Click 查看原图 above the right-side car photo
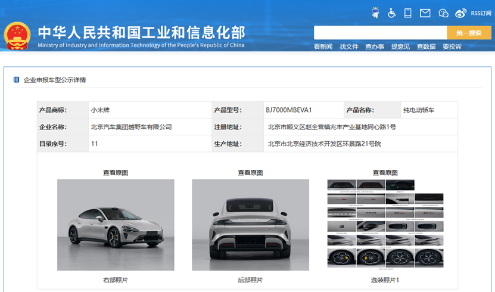 [x=116, y=173]
